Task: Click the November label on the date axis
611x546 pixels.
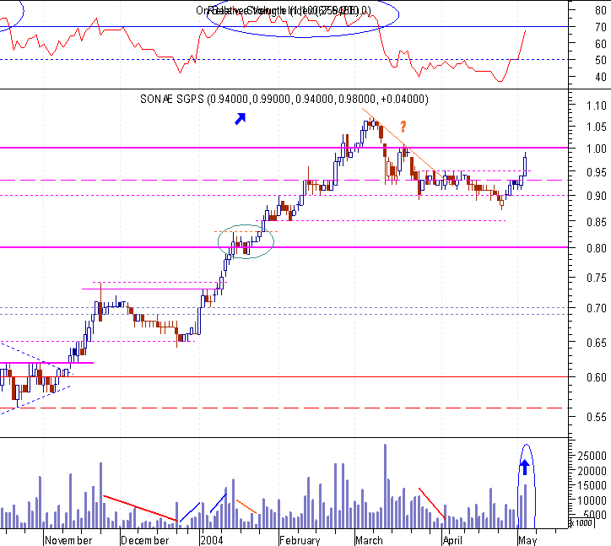Action: tap(68, 540)
